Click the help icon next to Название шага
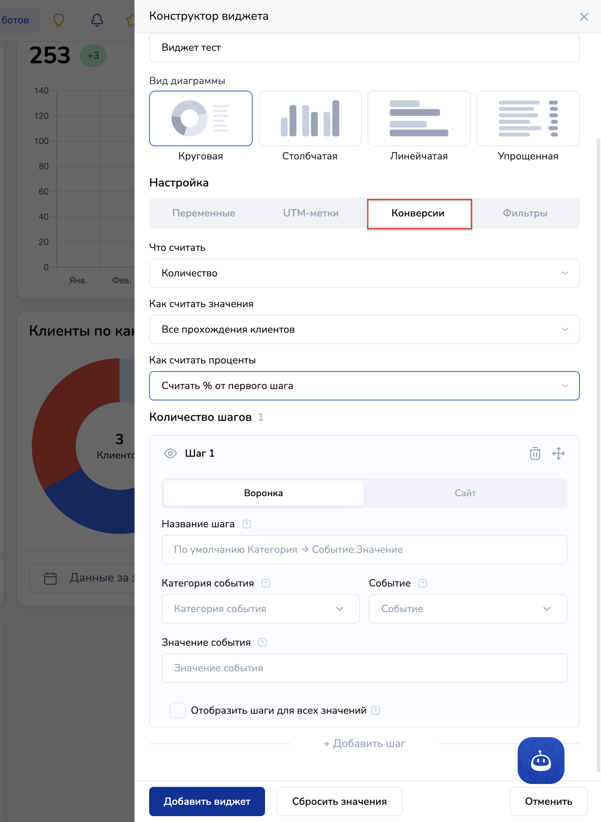Image resolution: width=601 pixels, height=822 pixels. pos(247,524)
